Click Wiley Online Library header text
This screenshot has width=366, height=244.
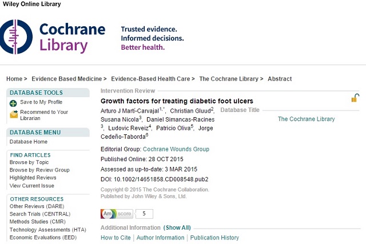[30, 4]
